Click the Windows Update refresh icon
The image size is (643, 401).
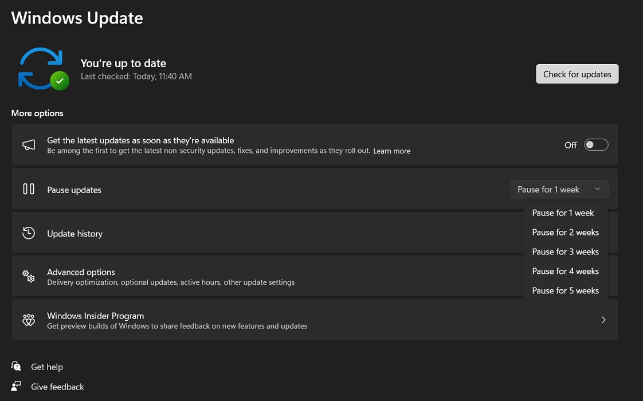tap(41, 68)
